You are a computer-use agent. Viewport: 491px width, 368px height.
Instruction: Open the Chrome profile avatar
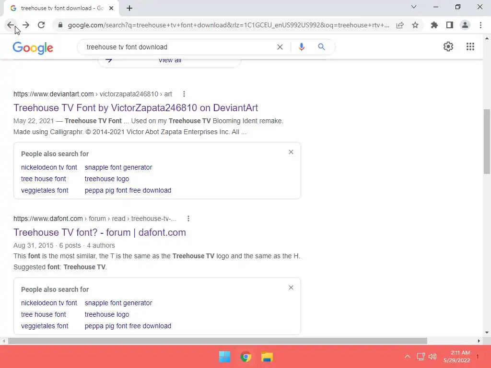(x=465, y=25)
